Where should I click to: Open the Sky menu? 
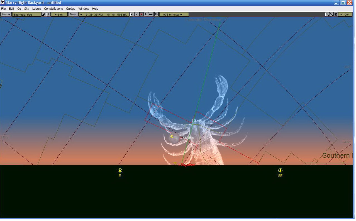tap(27, 9)
